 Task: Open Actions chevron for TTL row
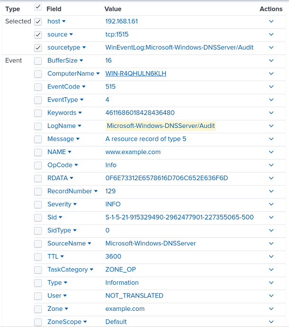point(271,256)
